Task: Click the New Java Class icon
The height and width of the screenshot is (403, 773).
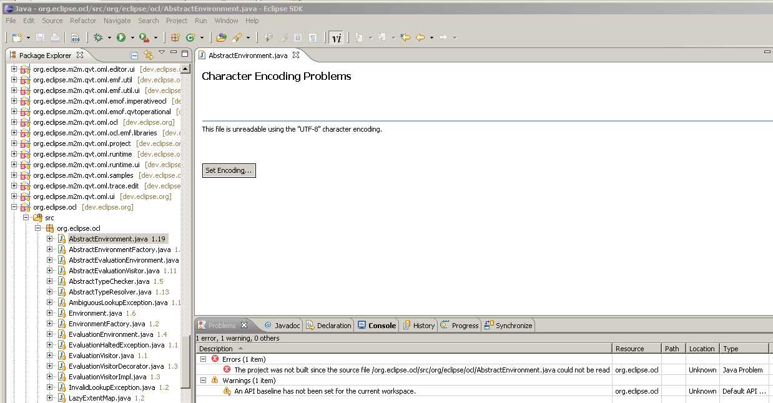Action: point(190,37)
